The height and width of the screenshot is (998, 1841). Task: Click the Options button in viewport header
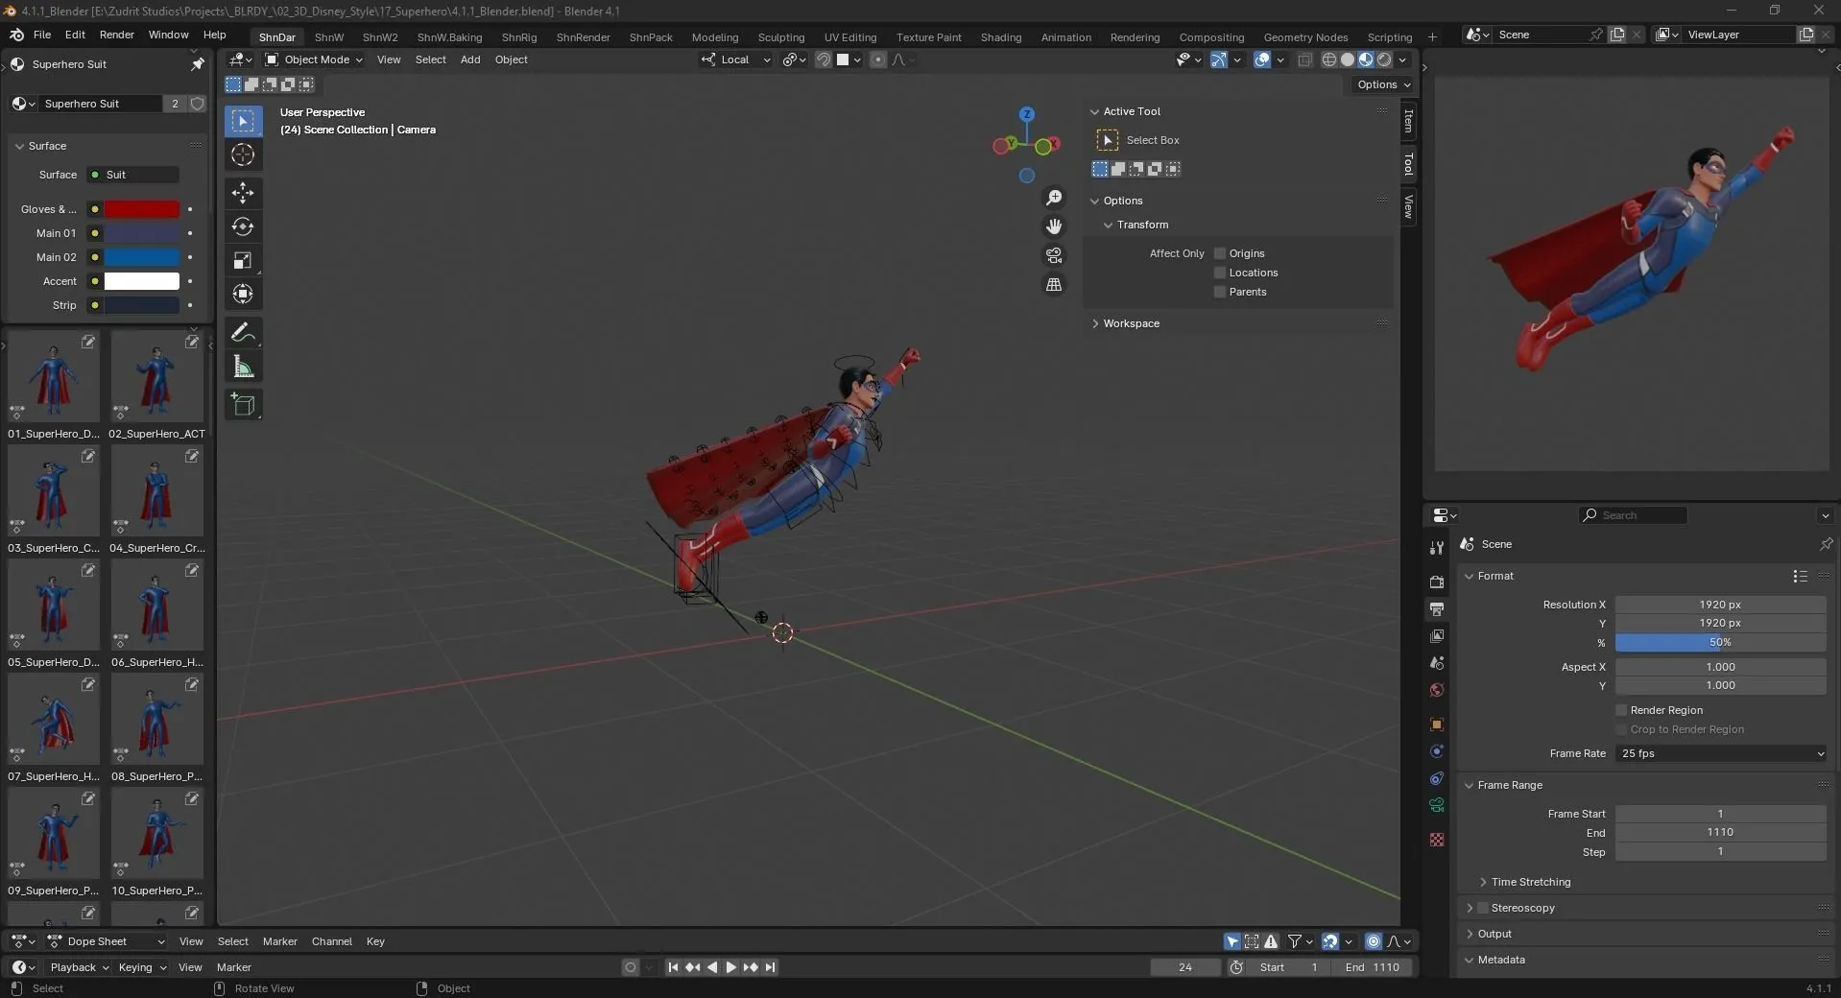coord(1382,84)
